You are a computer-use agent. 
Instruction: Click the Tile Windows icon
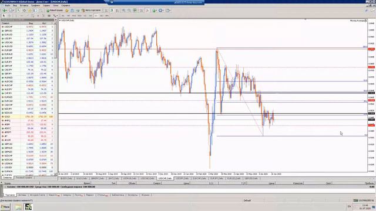pyautogui.click(x=135, y=11)
